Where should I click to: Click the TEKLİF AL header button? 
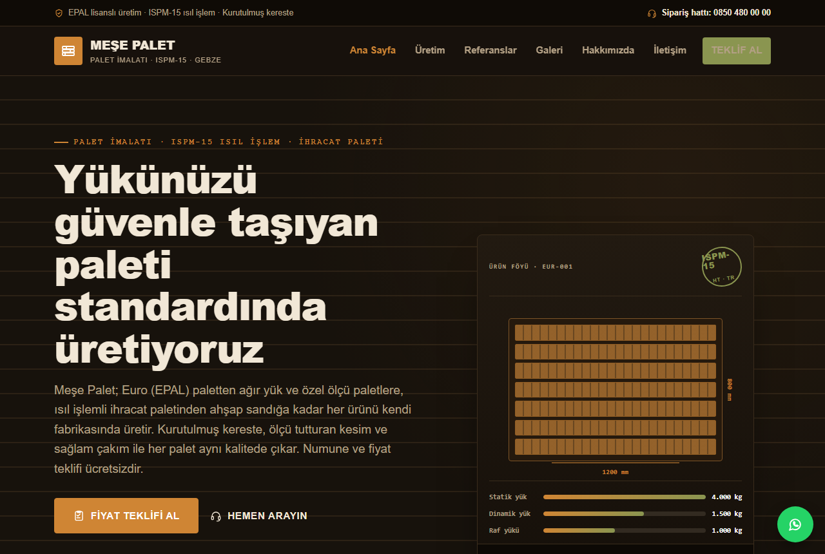pos(737,51)
